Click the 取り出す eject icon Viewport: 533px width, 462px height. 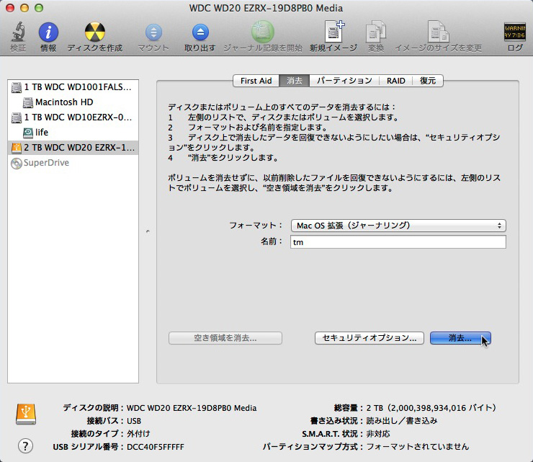(x=200, y=33)
